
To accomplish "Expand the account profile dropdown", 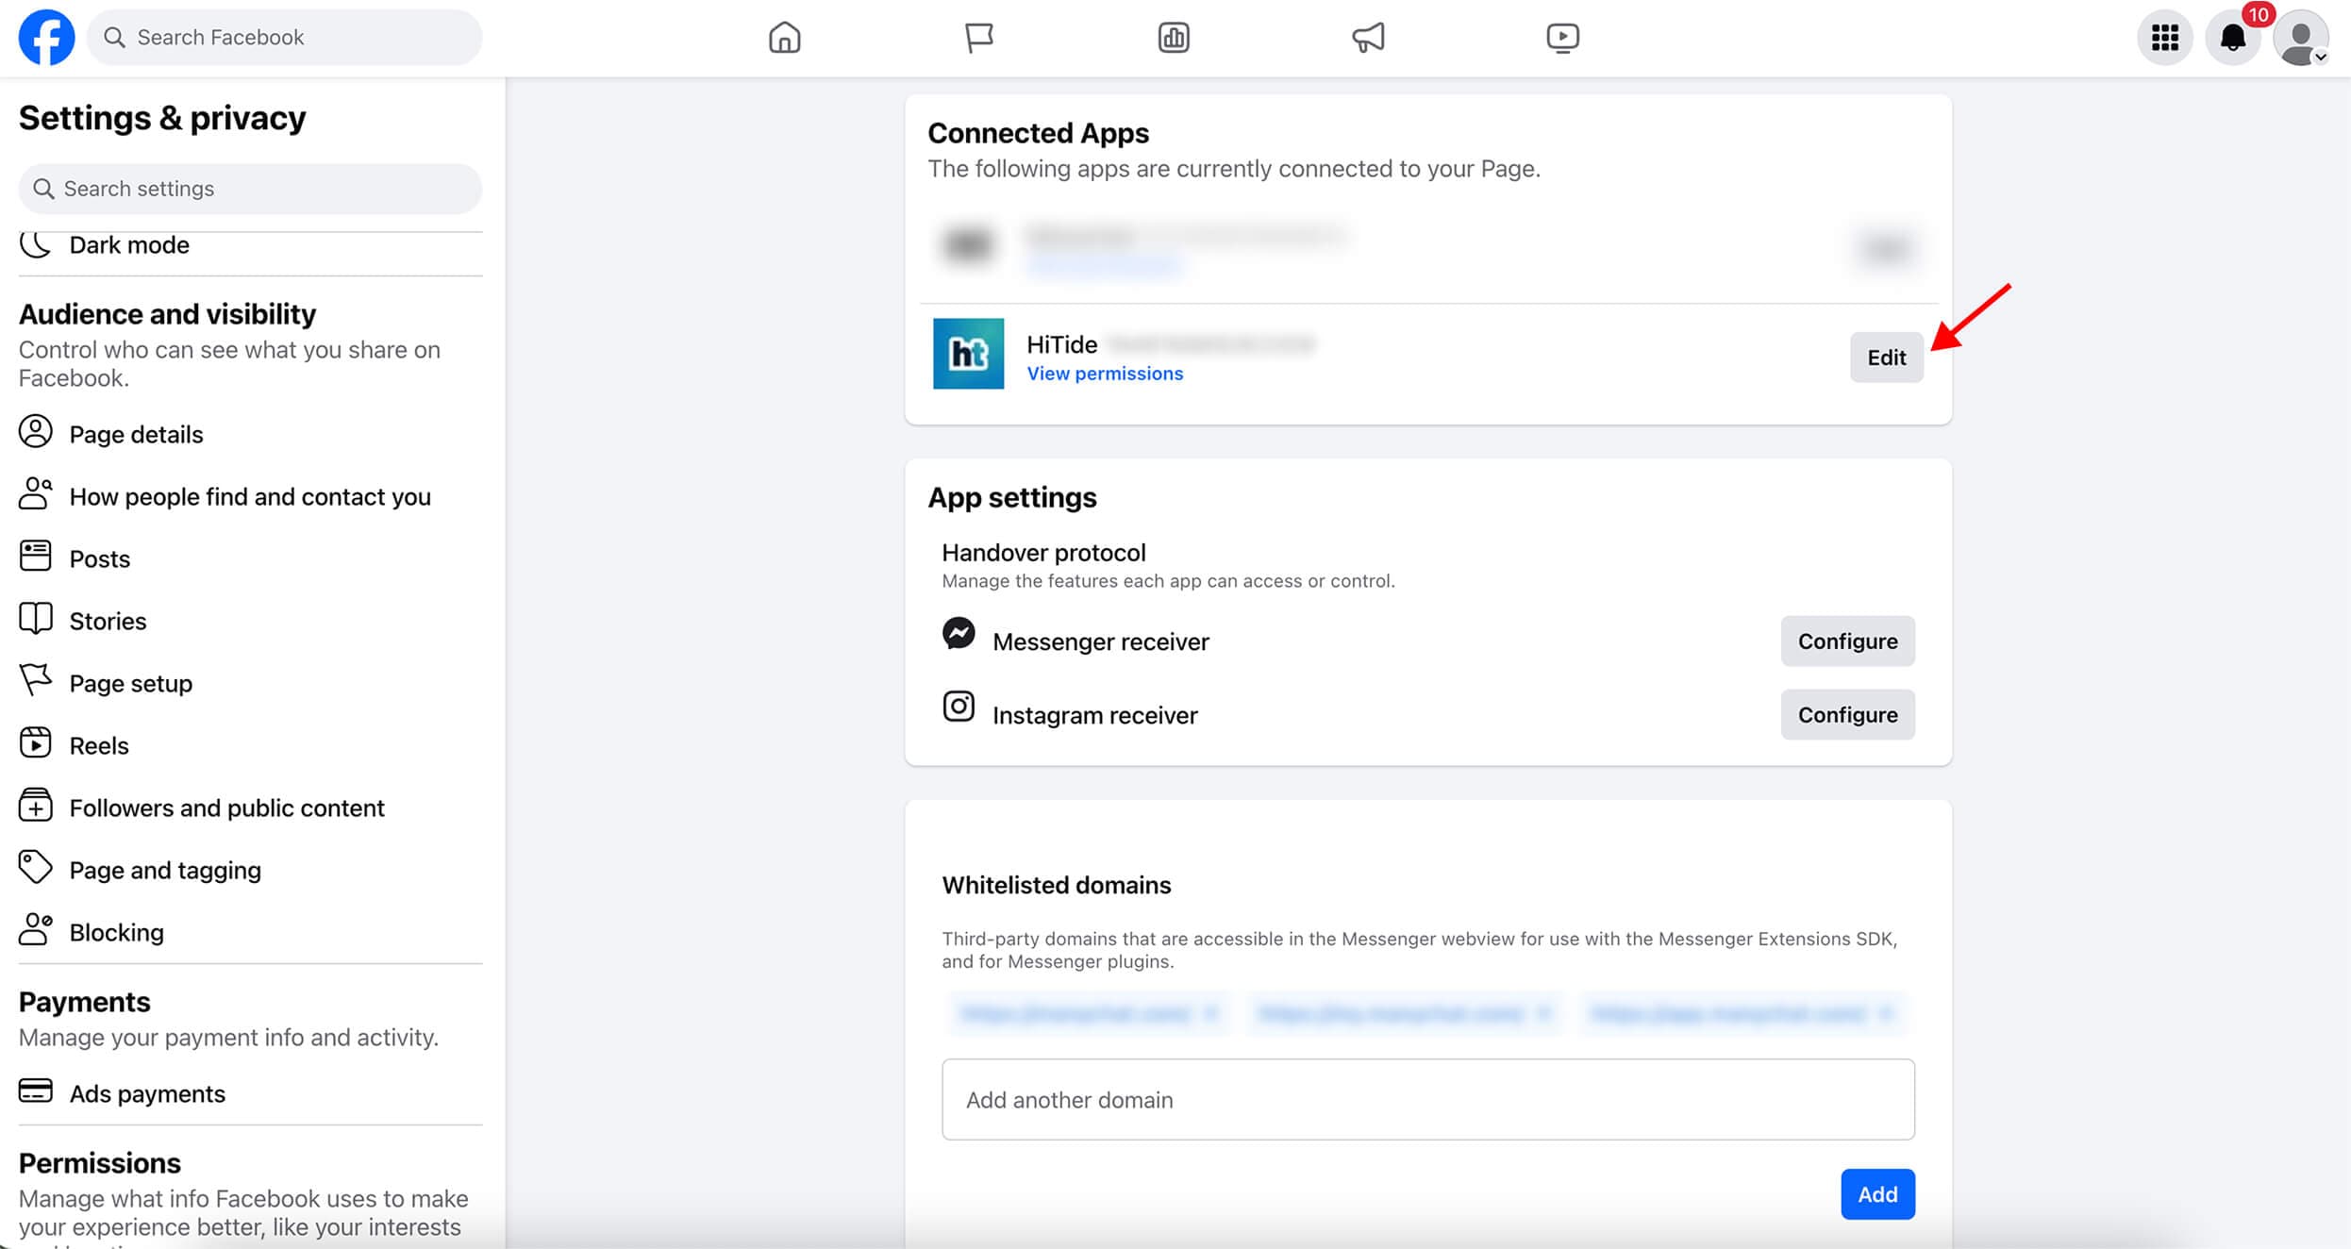I will tap(2302, 40).
